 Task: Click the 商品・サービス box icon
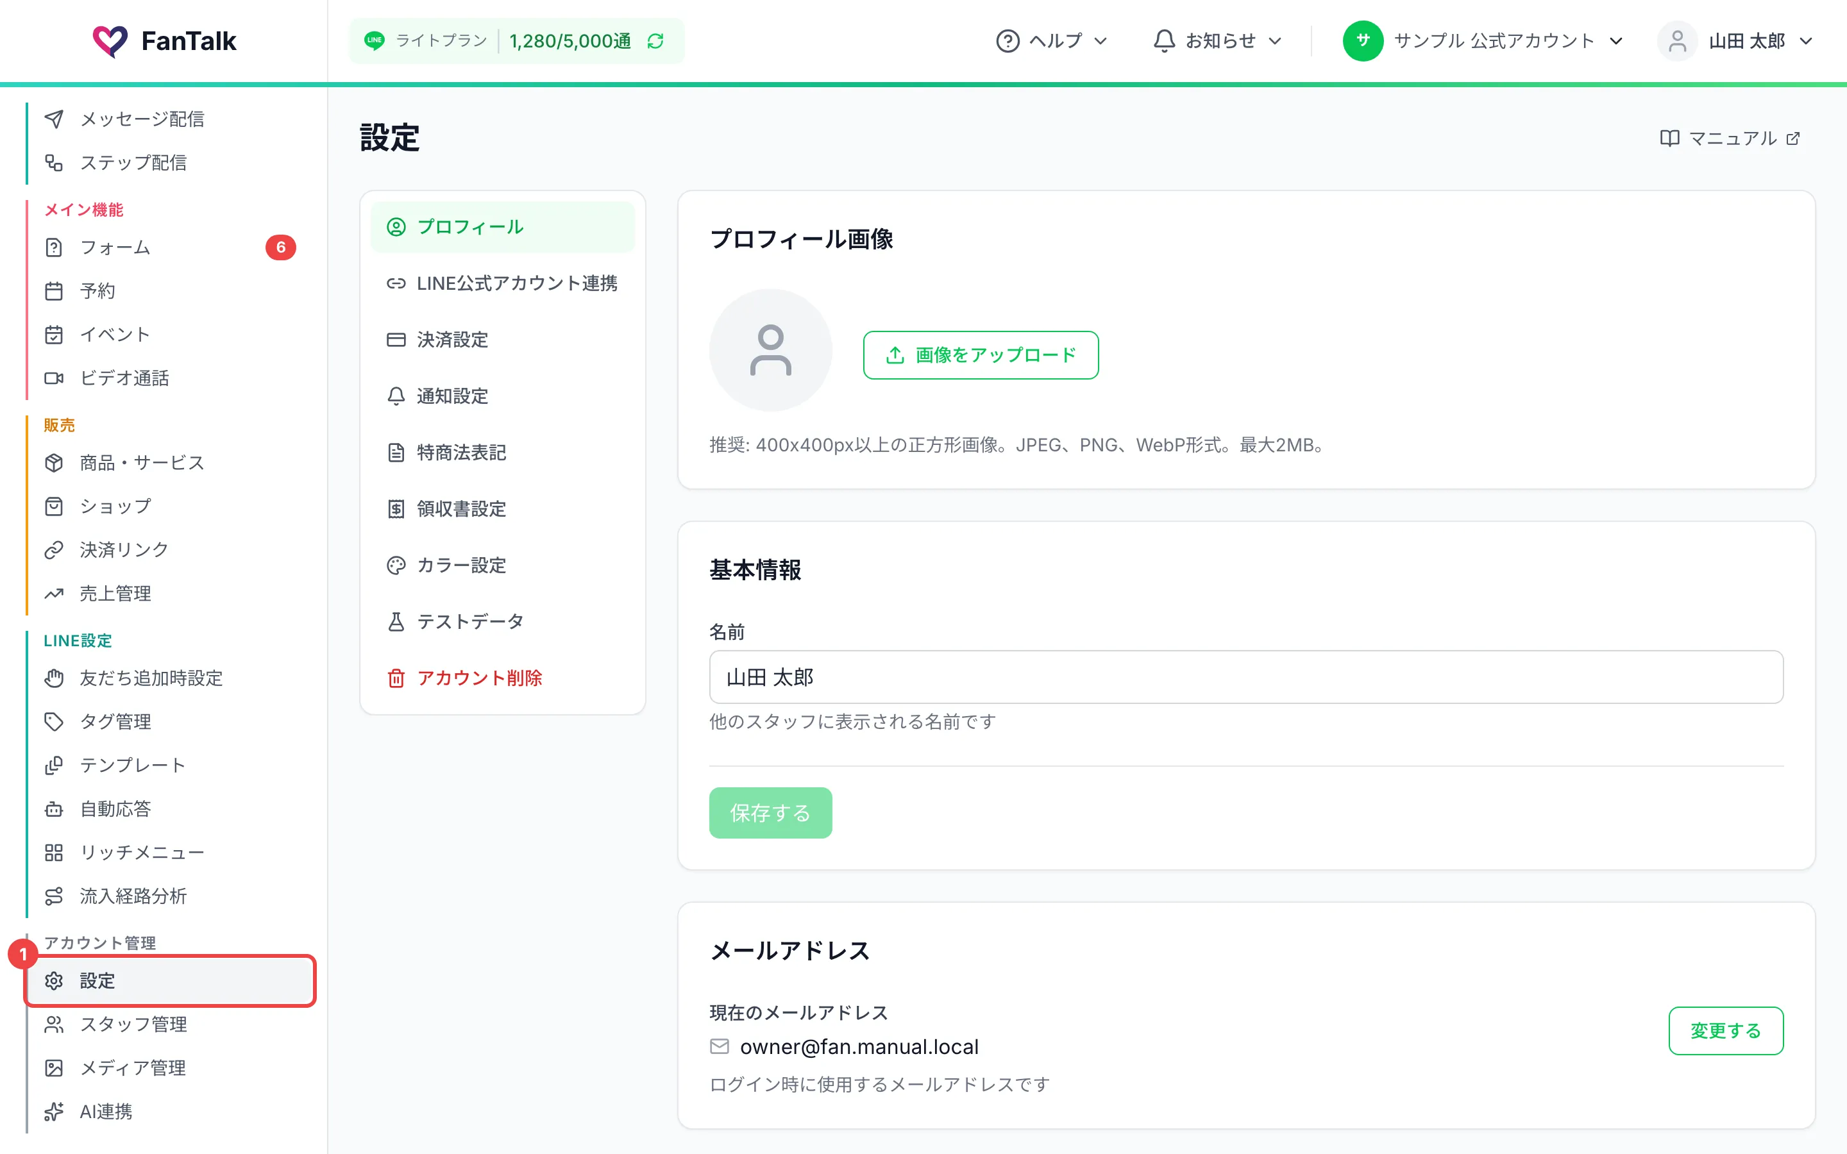tap(53, 462)
